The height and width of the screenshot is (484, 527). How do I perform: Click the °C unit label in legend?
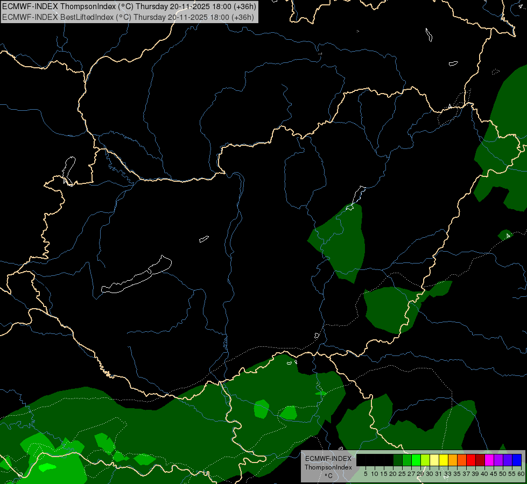coord(328,475)
